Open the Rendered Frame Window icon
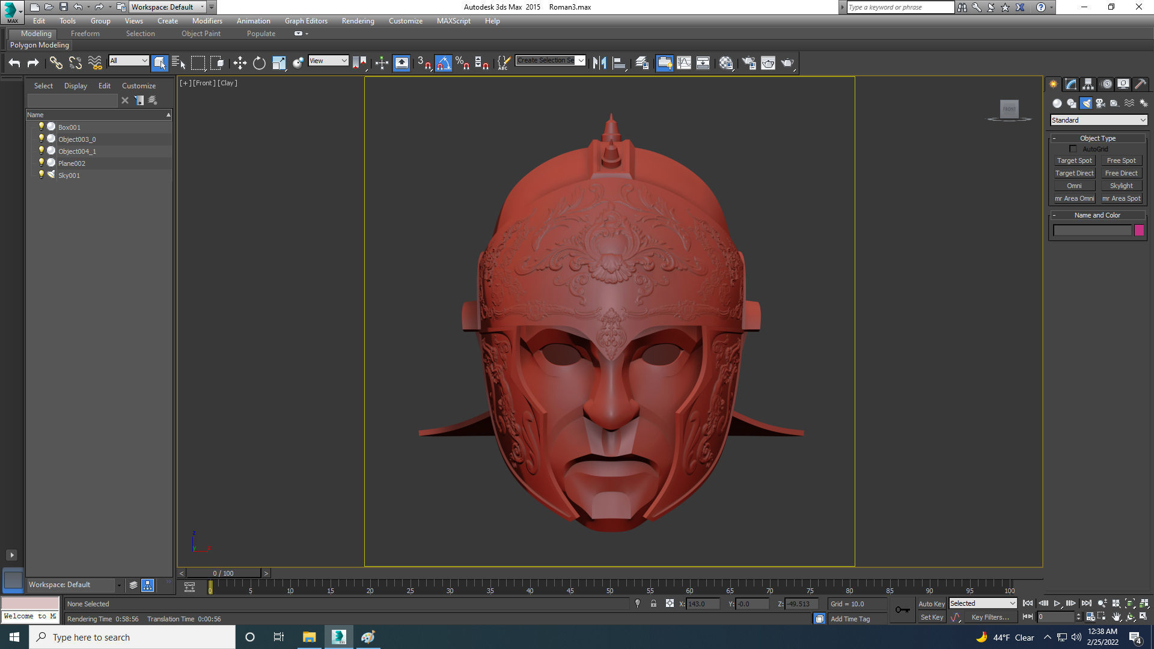This screenshot has width=1154, height=649. coord(768,62)
